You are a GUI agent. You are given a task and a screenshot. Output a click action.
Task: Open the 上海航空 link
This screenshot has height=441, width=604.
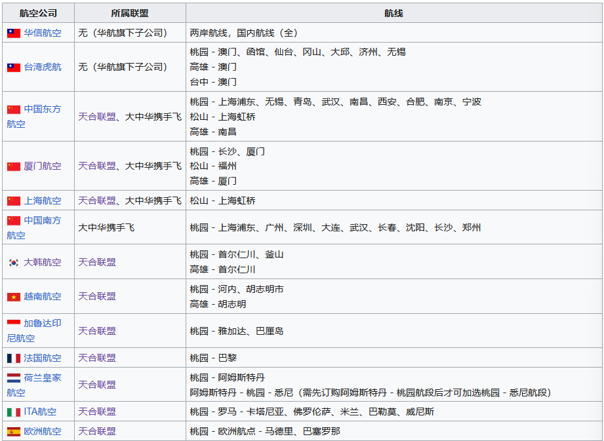click(x=43, y=201)
